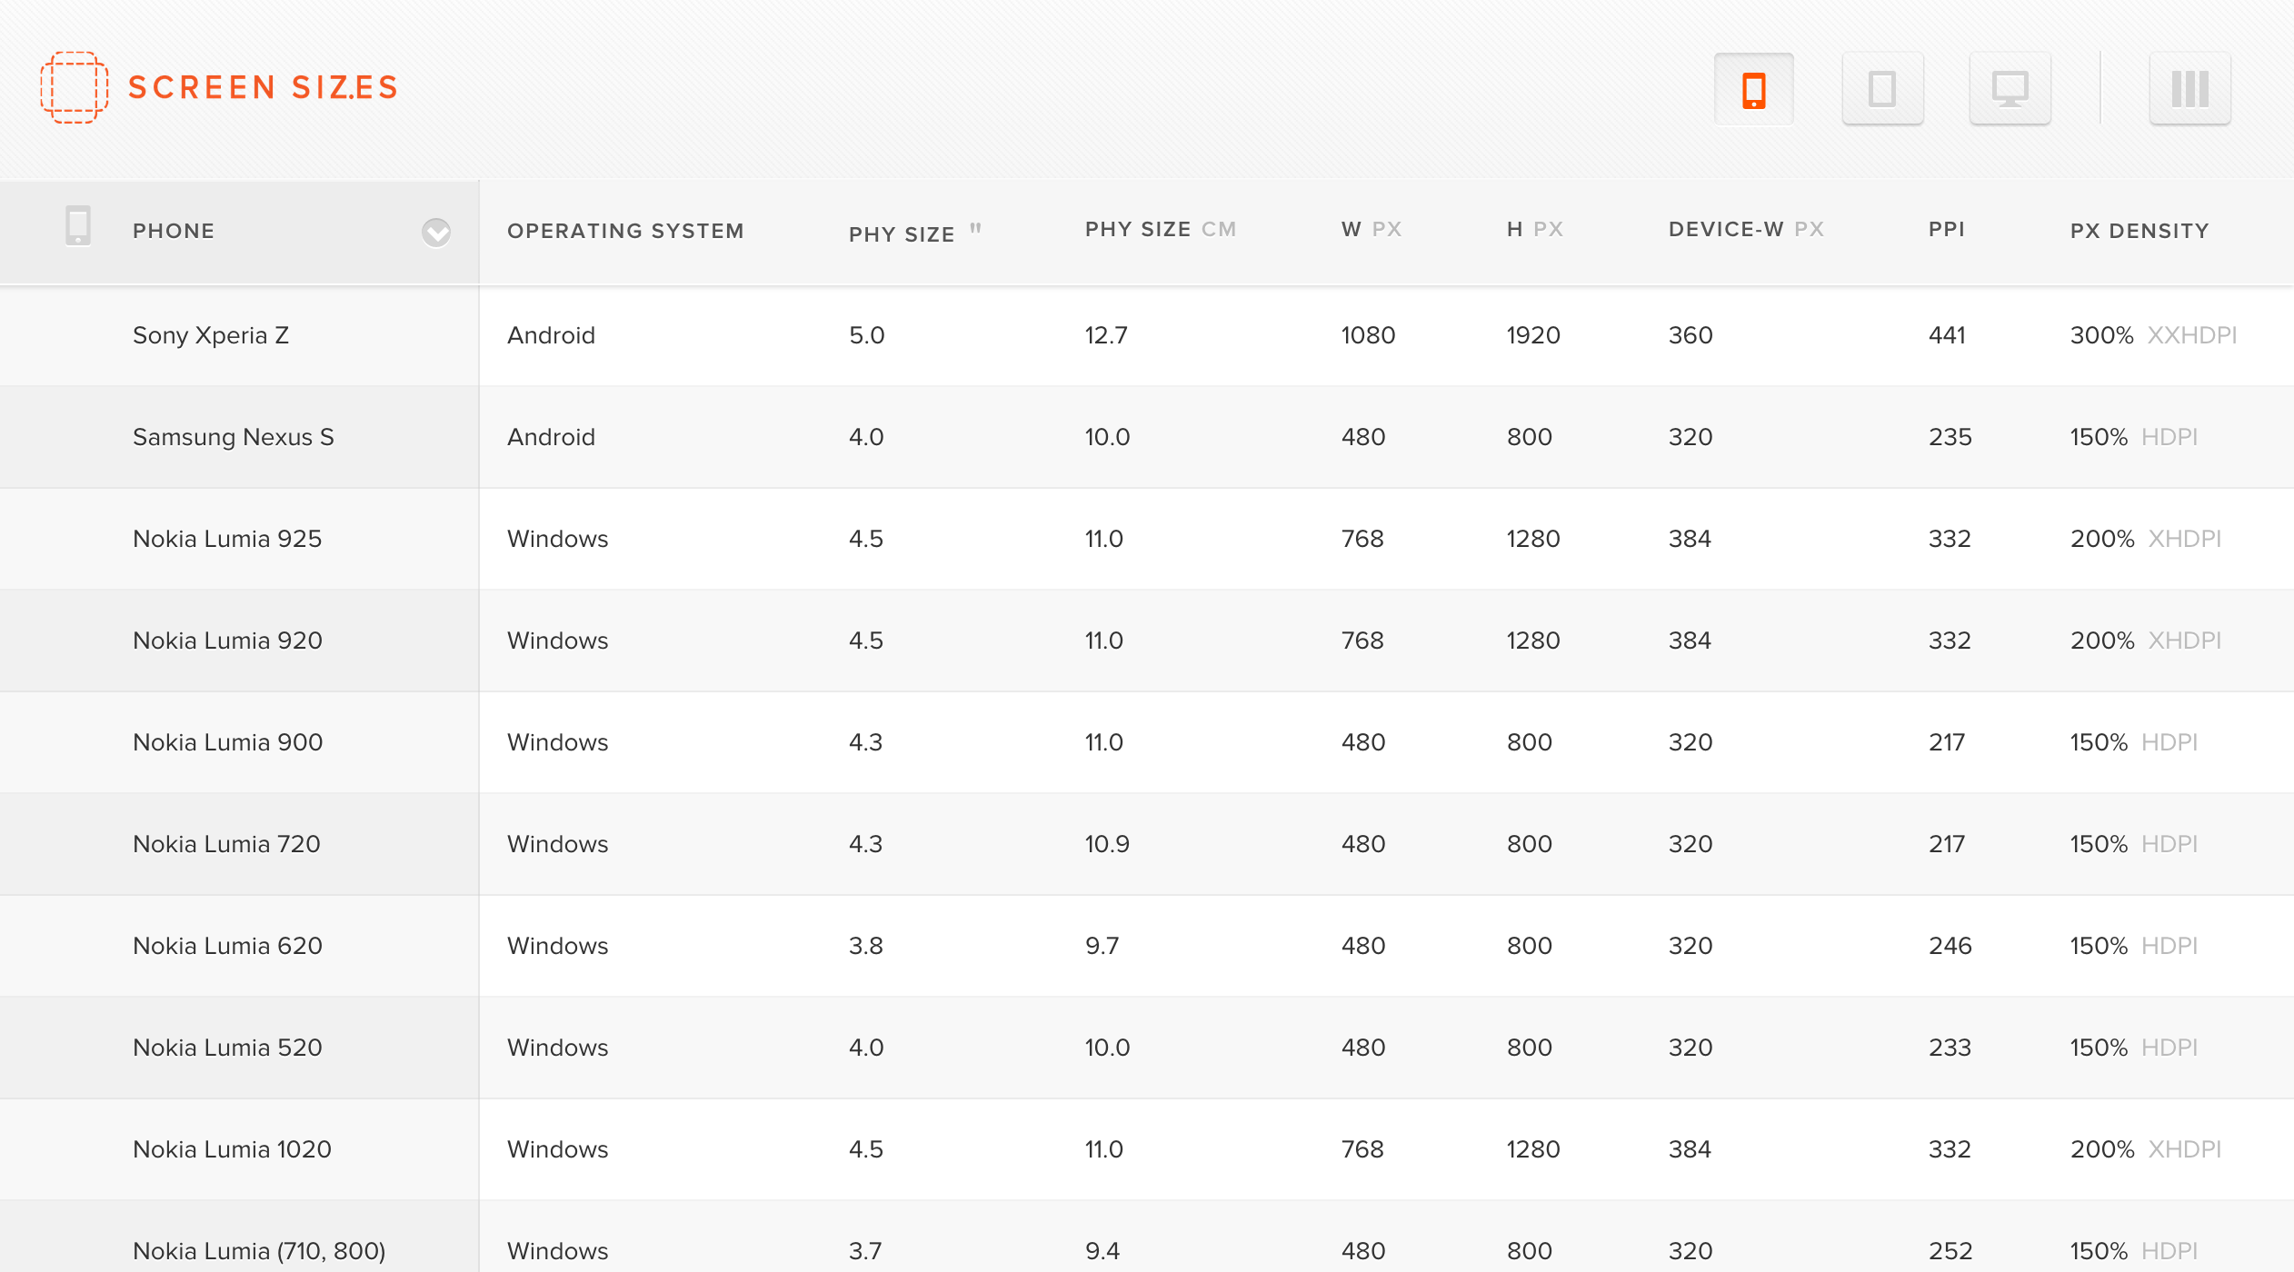Click 12.7 cm size for Sony Xperia Z
The image size is (2294, 1272).
point(1106,335)
